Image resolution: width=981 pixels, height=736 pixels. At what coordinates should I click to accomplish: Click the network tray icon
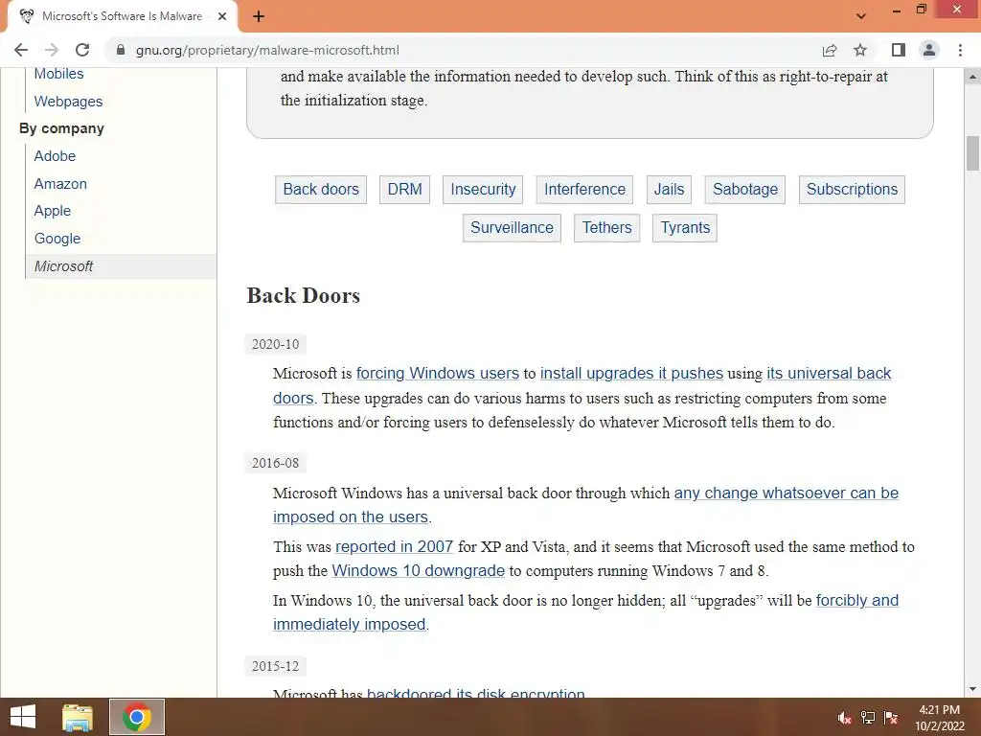(x=868, y=718)
